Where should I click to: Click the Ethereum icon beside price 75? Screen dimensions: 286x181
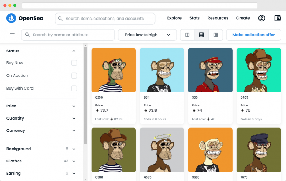point(242,111)
